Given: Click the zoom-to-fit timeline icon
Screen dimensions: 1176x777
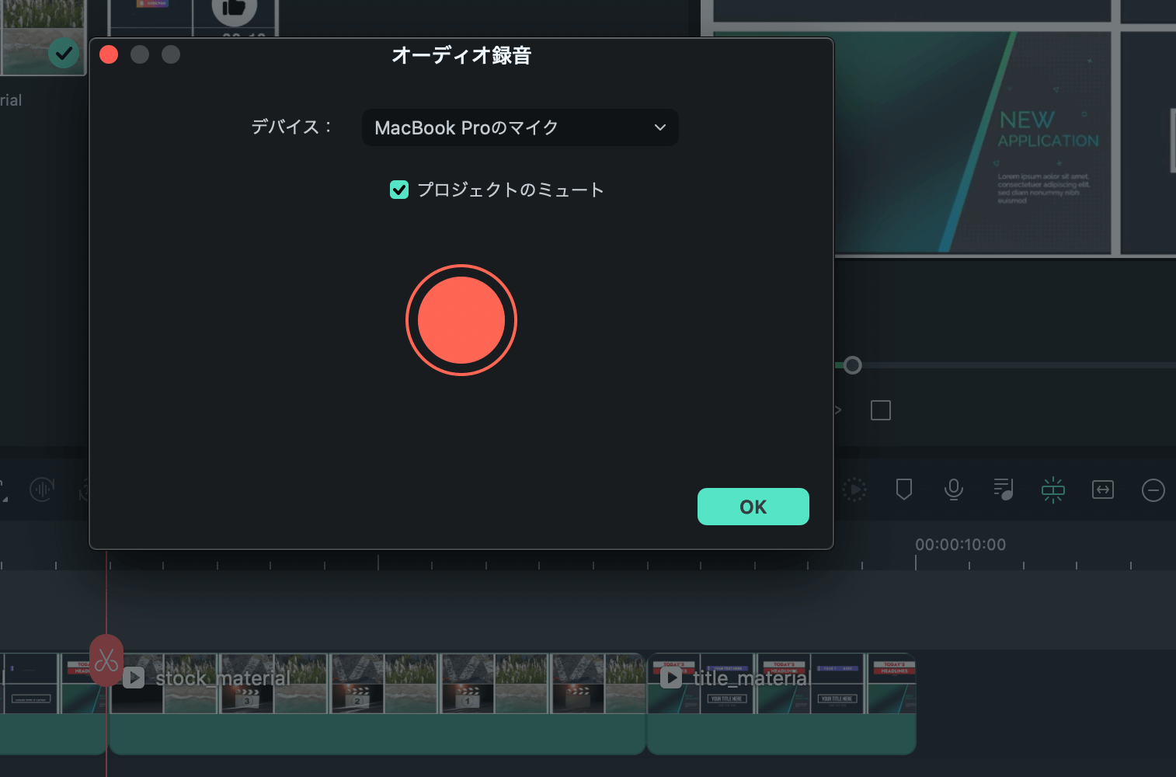Looking at the screenshot, I should [x=1102, y=490].
